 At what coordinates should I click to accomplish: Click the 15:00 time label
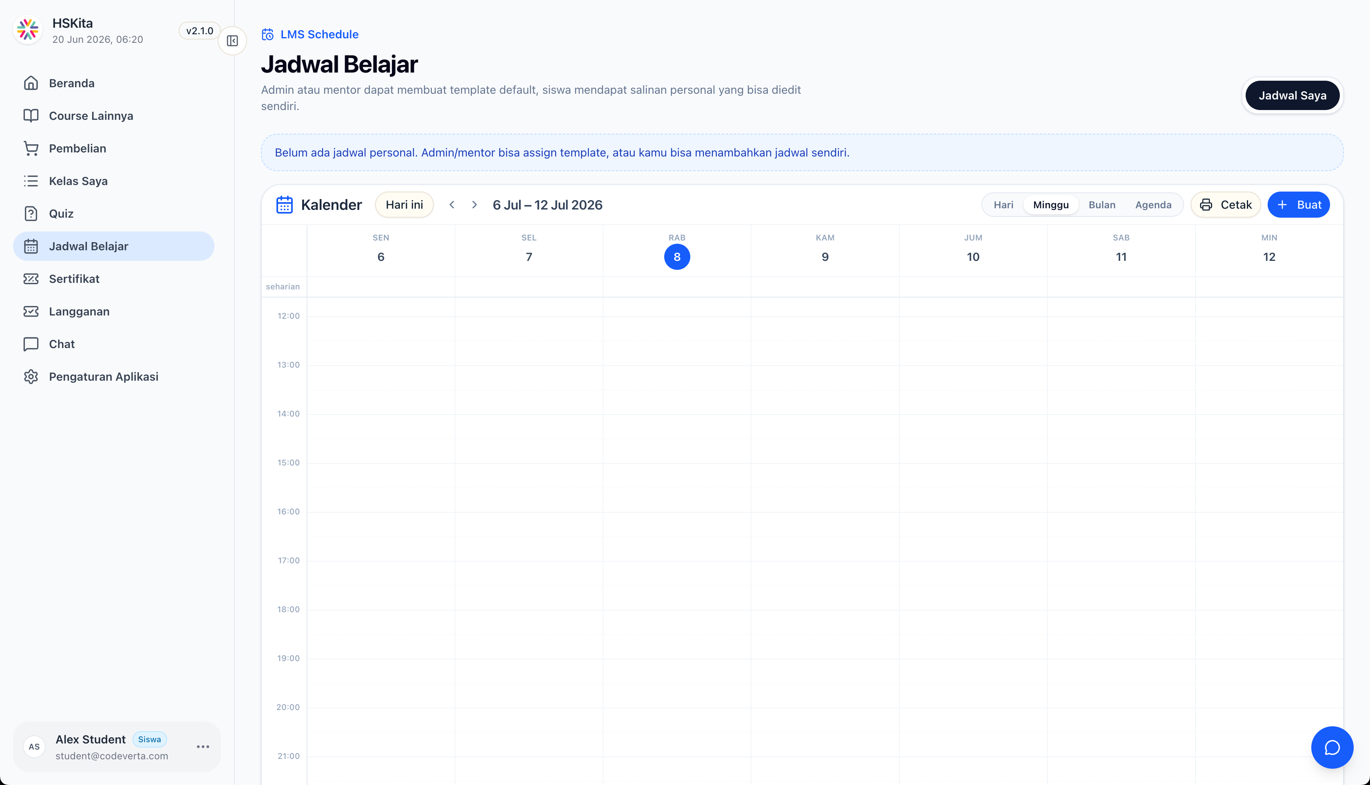(x=289, y=463)
